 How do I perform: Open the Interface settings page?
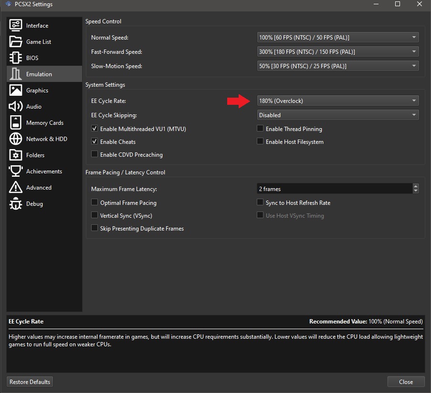click(x=44, y=25)
